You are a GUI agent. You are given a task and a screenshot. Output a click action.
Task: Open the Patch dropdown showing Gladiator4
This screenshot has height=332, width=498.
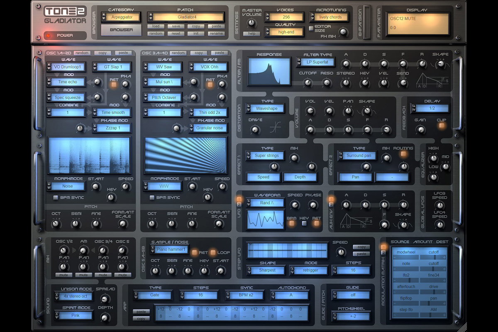(x=189, y=17)
